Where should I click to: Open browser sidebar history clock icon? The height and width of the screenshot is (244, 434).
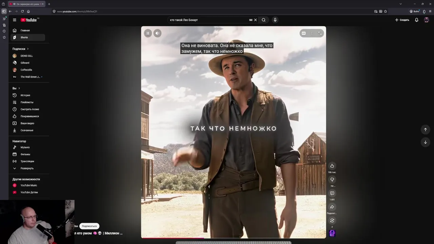pos(4,31)
